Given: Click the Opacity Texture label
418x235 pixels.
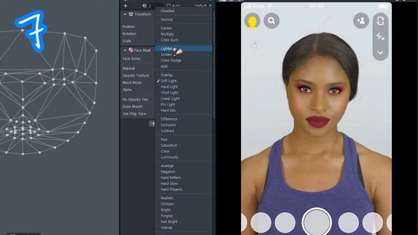Looking at the screenshot, I should click(136, 76).
